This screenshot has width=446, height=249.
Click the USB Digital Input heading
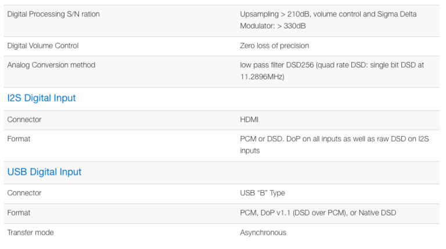pyautogui.click(x=44, y=172)
